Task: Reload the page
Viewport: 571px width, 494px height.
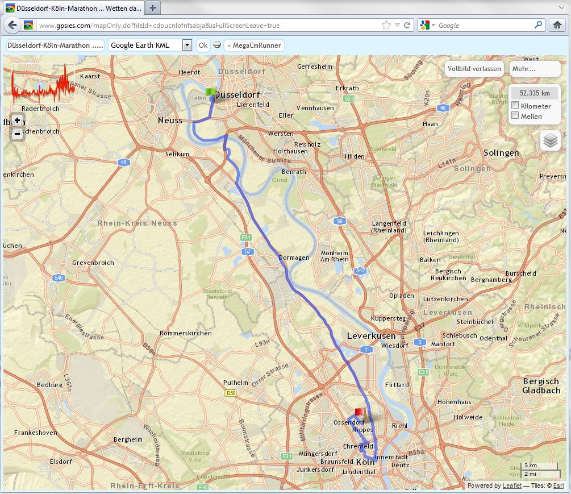Action: pyautogui.click(x=407, y=26)
